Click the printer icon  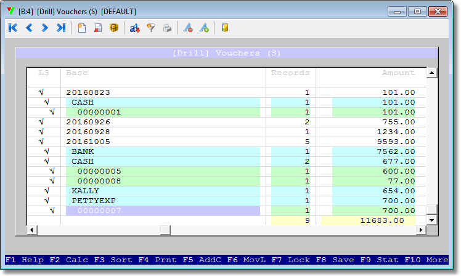(167, 28)
